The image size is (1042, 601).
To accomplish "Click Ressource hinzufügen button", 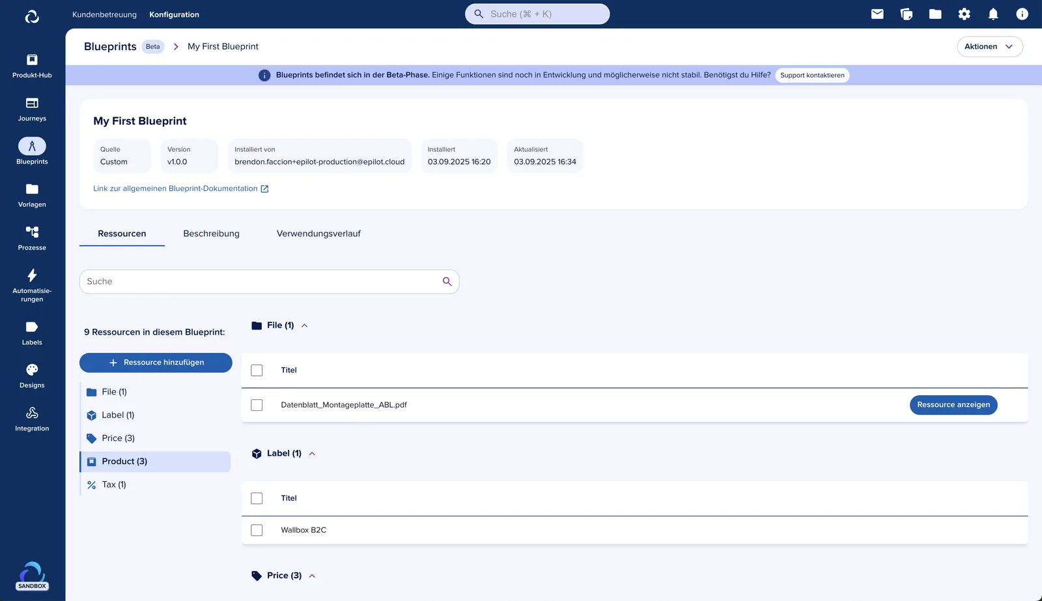I will tap(156, 363).
